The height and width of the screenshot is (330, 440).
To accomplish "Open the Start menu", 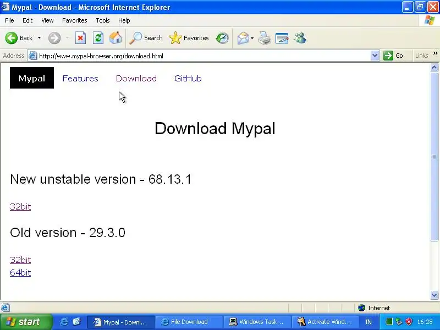I will click(x=26, y=322).
